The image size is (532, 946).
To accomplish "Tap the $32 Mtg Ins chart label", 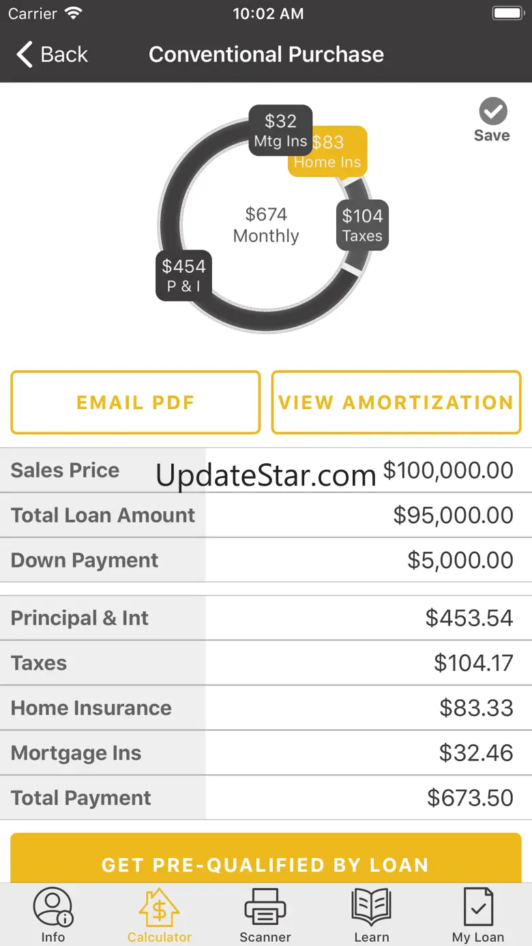I will point(280,130).
